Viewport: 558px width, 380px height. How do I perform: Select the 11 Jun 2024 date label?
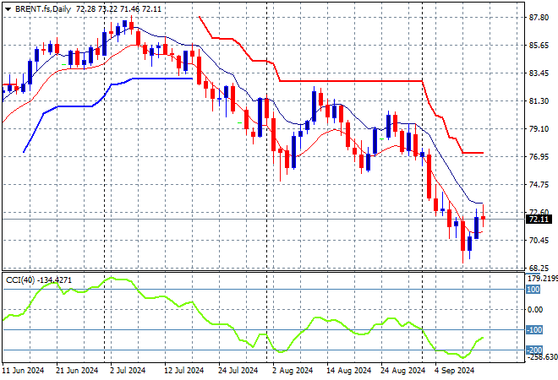click(23, 371)
